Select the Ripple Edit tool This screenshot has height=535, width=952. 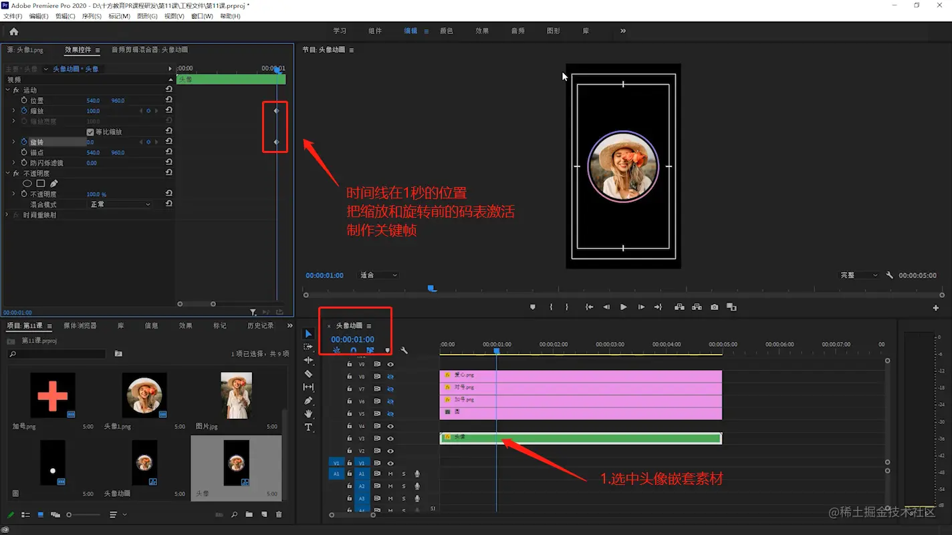coord(308,361)
